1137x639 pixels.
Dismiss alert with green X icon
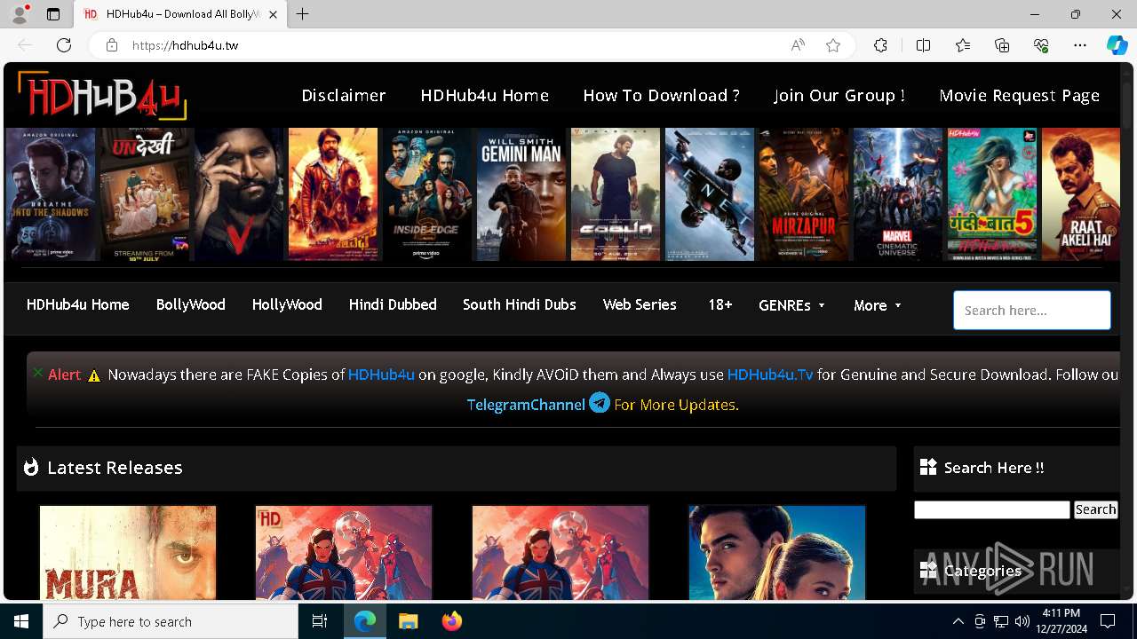pos(37,373)
